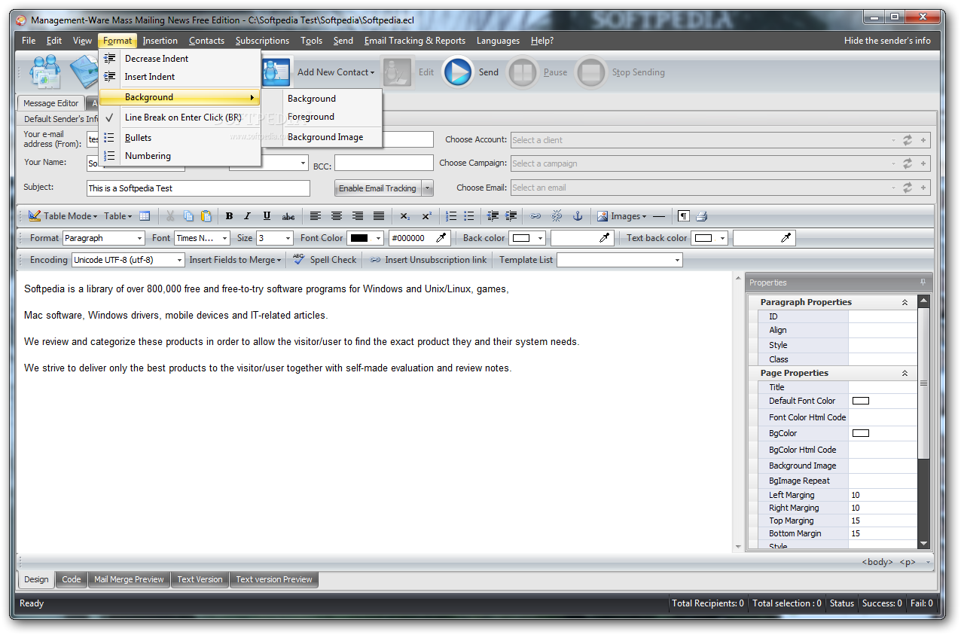Open the Text Version tab
This screenshot has width=961, height=635.
pyautogui.click(x=200, y=579)
